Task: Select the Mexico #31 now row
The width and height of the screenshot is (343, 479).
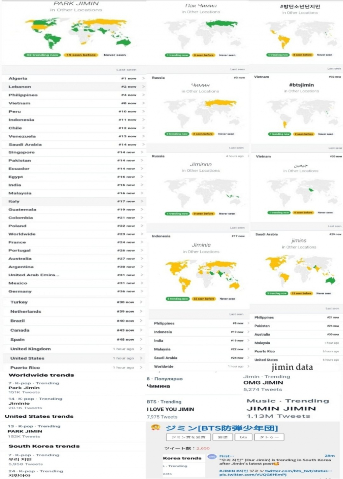Action: tap(74, 283)
